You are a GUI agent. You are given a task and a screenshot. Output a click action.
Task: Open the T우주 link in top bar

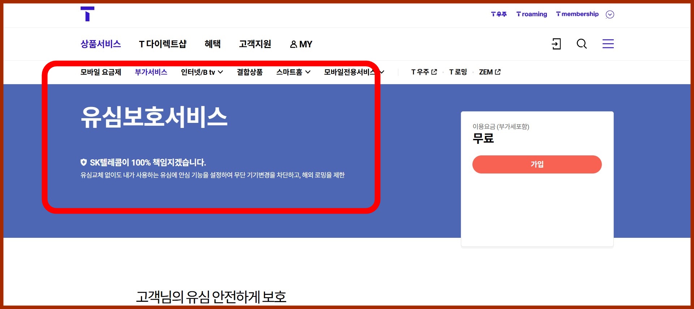(499, 14)
